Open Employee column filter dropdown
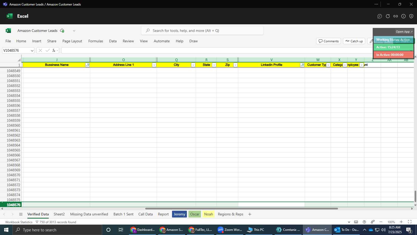The image size is (417, 235). [361, 65]
